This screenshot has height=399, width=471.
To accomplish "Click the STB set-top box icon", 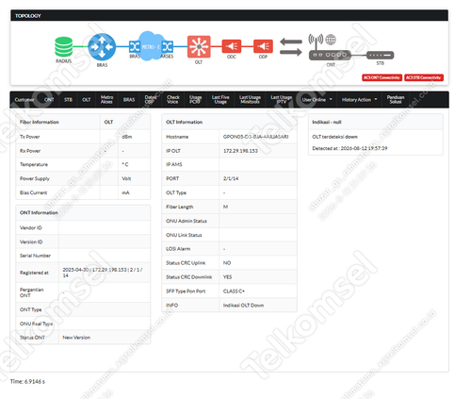I will click(x=381, y=55).
